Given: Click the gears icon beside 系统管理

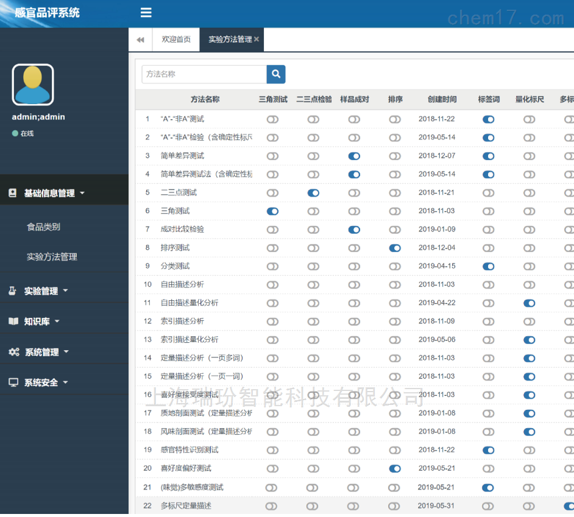Looking at the screenshot, I should [x=13, y=352].
